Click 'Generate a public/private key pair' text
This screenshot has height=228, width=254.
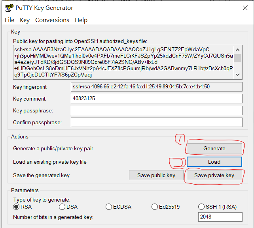click(x=53, y=149)
